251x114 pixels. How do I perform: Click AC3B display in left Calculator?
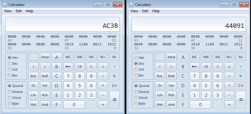coord(62,24)
